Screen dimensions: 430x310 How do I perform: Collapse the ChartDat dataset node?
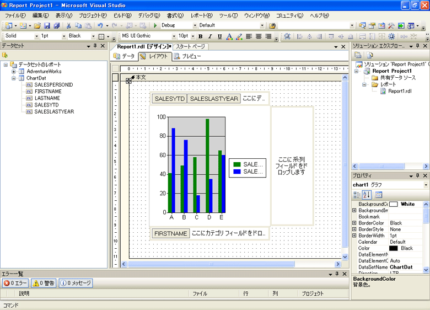tap(13, 78)
